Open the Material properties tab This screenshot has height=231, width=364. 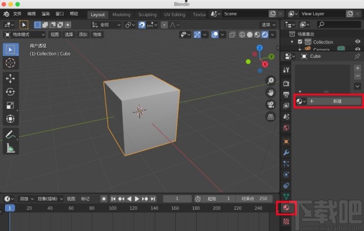286,208
